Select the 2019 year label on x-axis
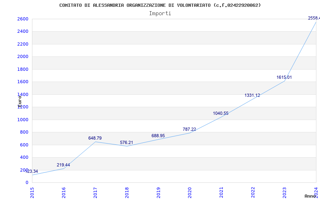320x200 pixels. point(158,192)
